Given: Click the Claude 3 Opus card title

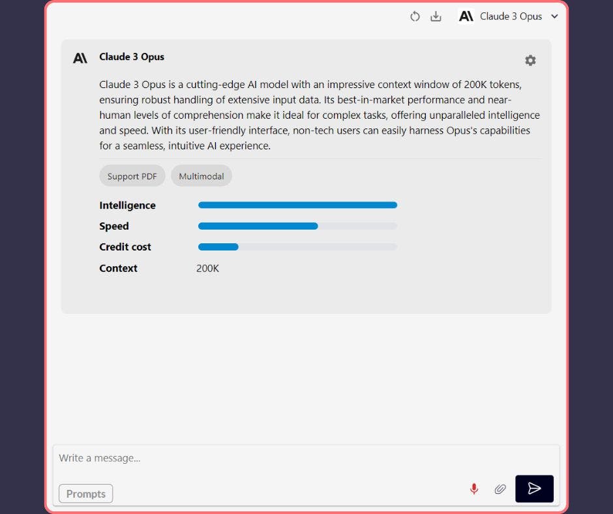Looking at the screenshot, I should pos(132,57).
